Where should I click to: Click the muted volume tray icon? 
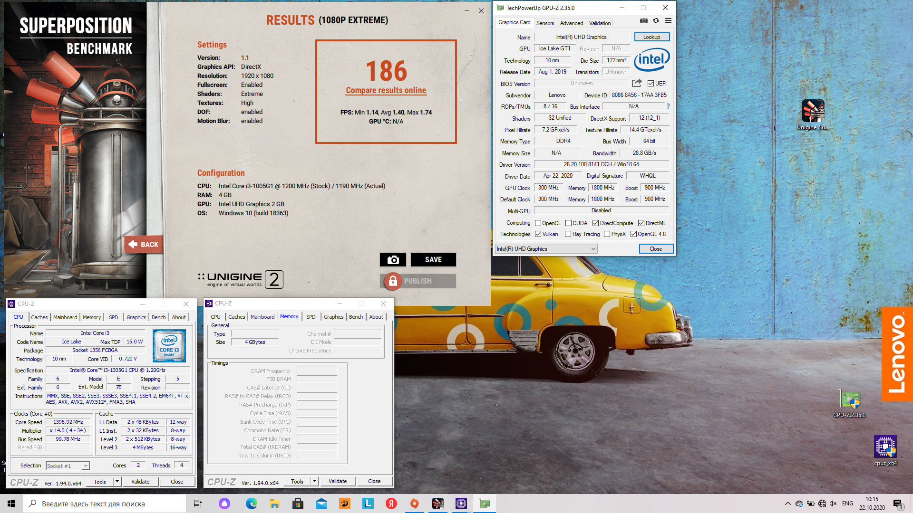coord(833,503)
